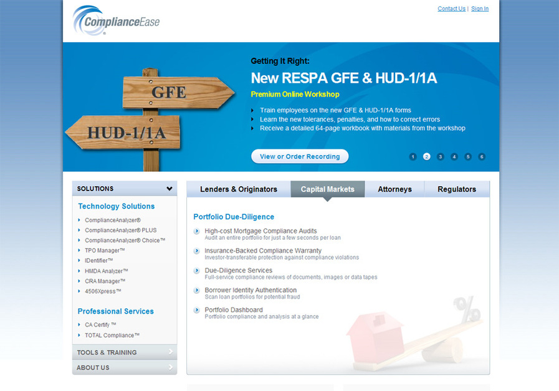Screen dimensions: 559x391
Task: Click arrow icon beside Borrower Identity Authentication
Action: 196,290
